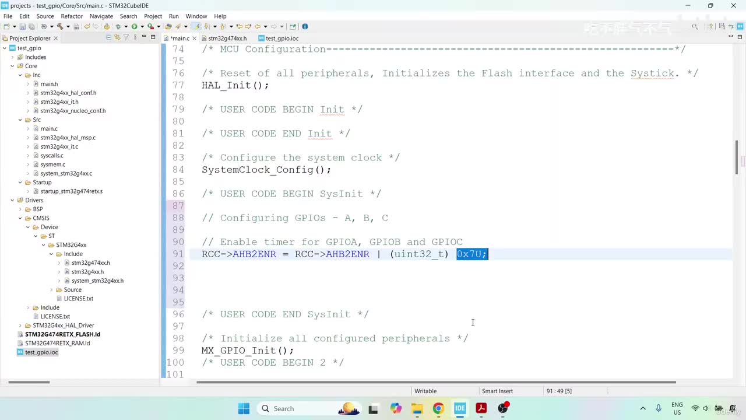Expand the Includes node
Image resolution: width=746 pixels, height=420 pixels.
point(13,57)
